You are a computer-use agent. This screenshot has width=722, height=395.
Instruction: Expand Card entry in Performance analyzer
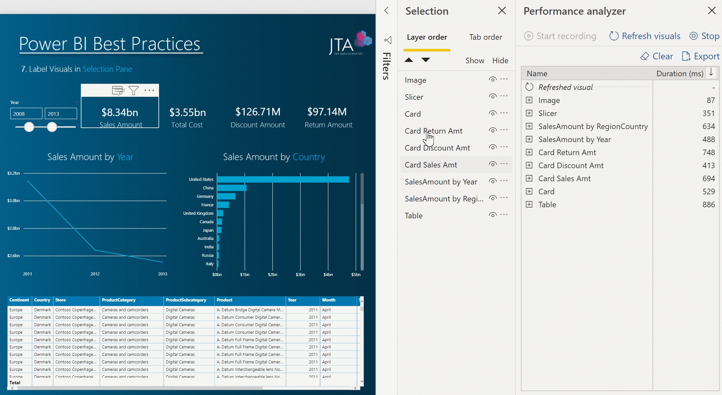[529, 191]
